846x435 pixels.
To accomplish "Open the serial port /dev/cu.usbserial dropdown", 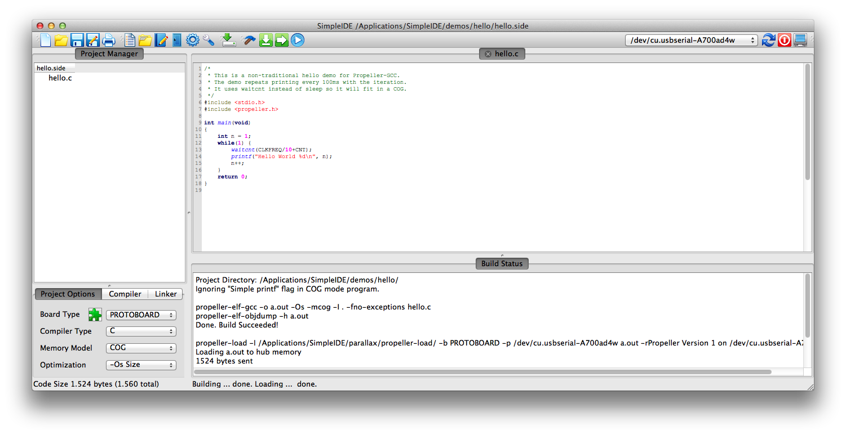I will (692, 40).
